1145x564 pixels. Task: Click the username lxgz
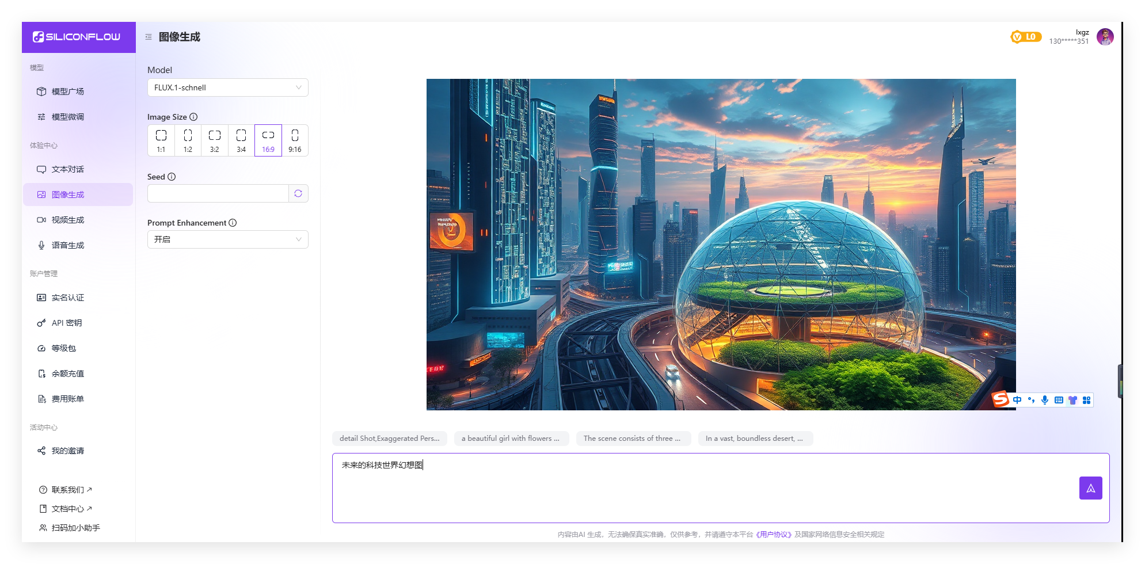click(x=1082, y=32)
